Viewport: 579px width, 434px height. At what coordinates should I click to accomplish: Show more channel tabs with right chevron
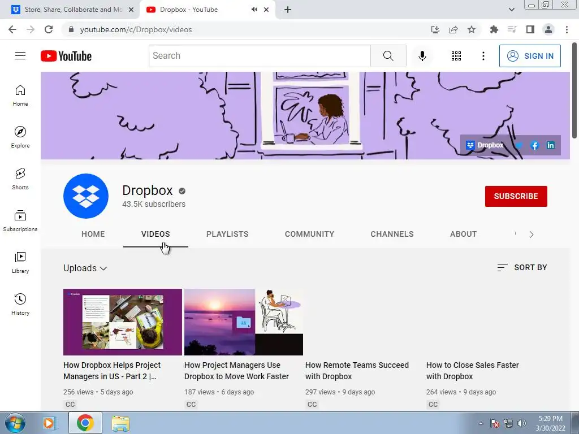click(531, 235)
